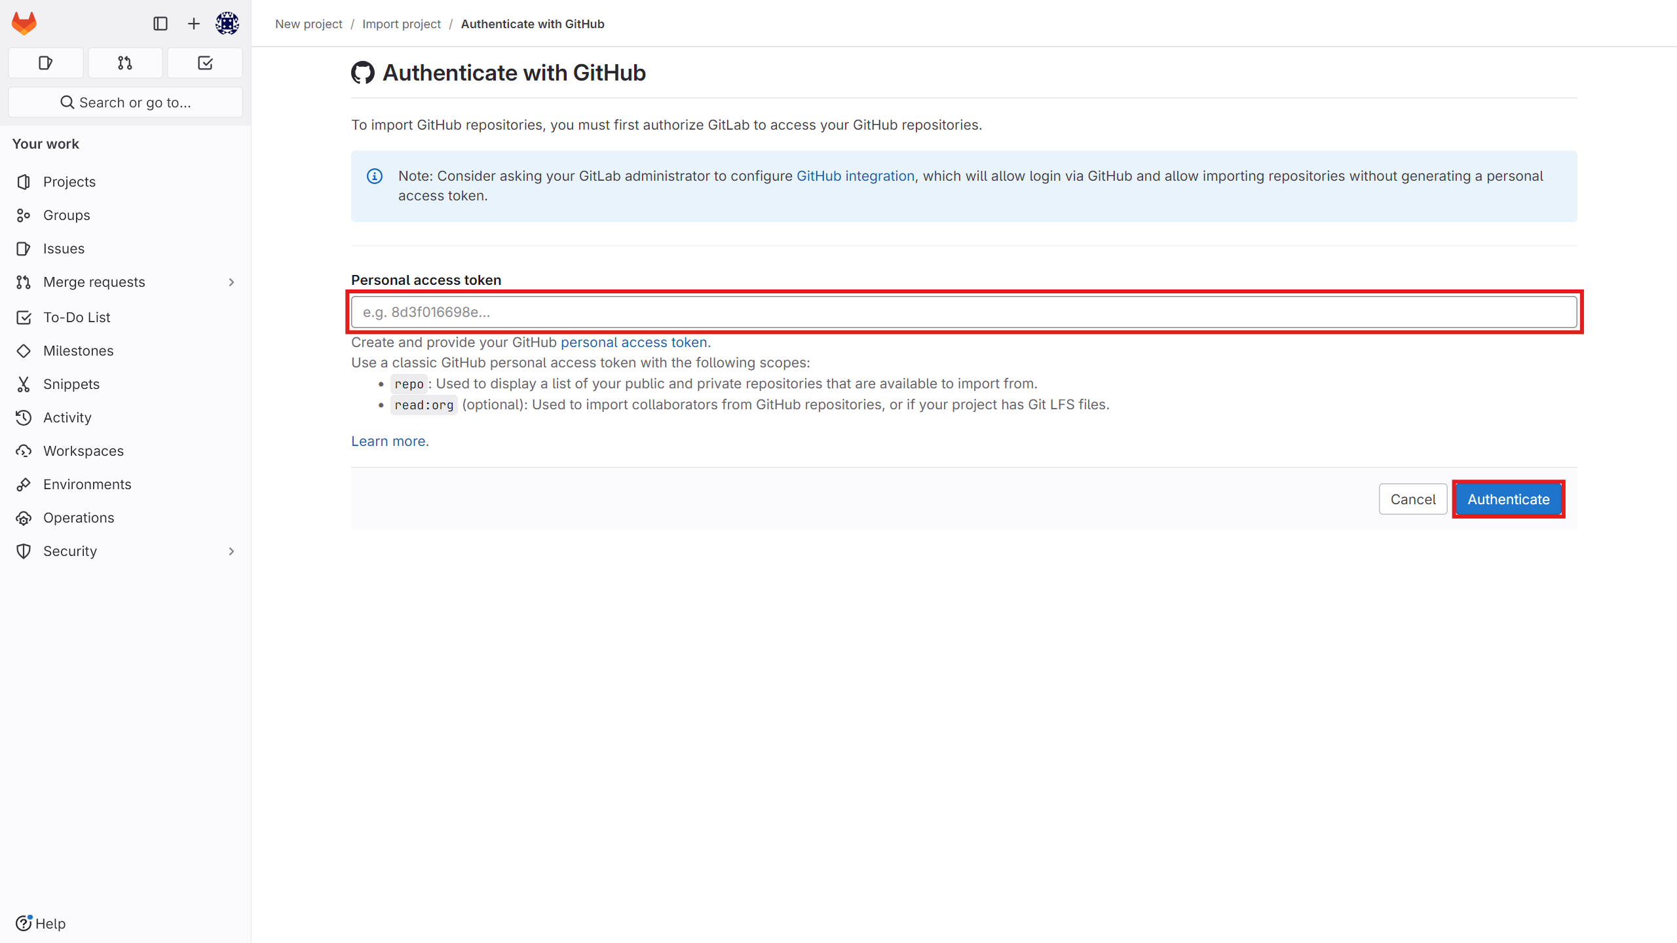Expand the Merge requests chevron
The height and width of the screenshot is (943, 1677).
click(x=231, y=282)
